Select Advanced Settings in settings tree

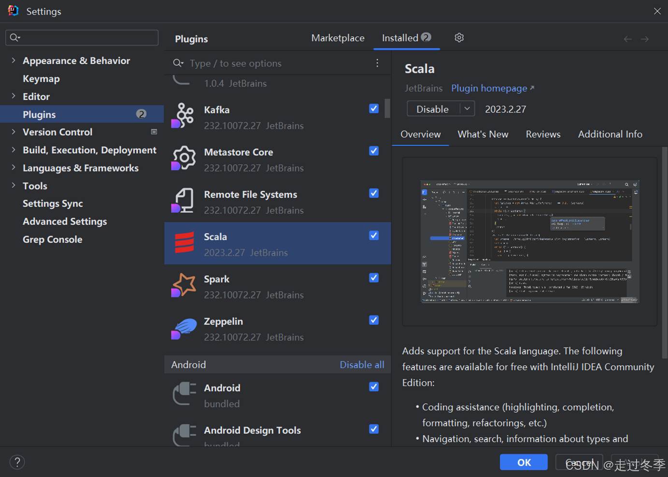tap(65, 221)
